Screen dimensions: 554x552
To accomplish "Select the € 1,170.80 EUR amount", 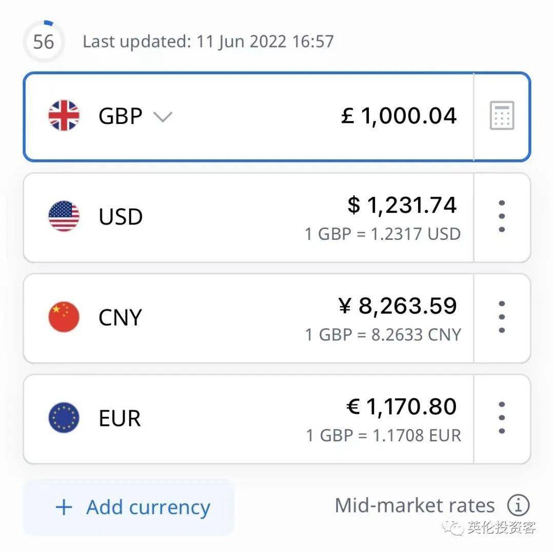I will coord(401,407).
